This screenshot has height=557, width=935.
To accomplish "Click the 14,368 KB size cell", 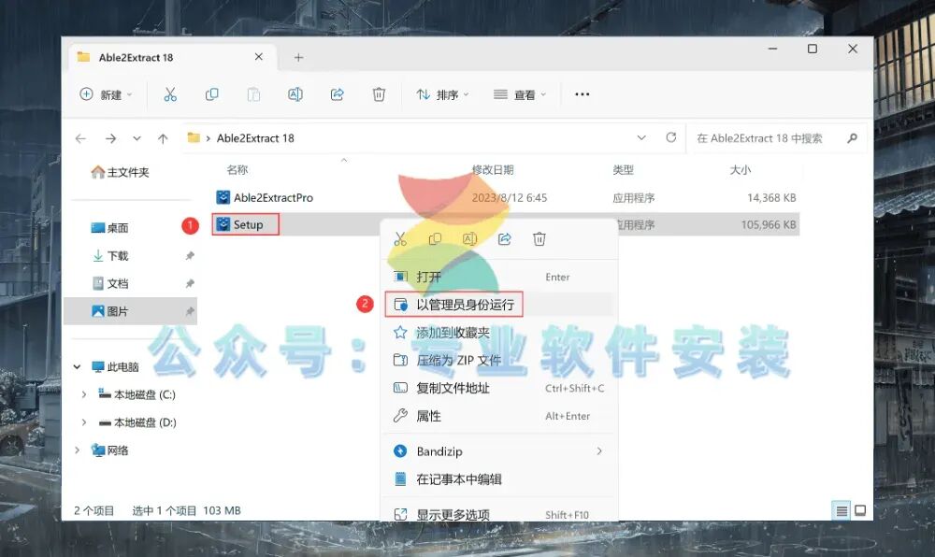I will point(771,198).
